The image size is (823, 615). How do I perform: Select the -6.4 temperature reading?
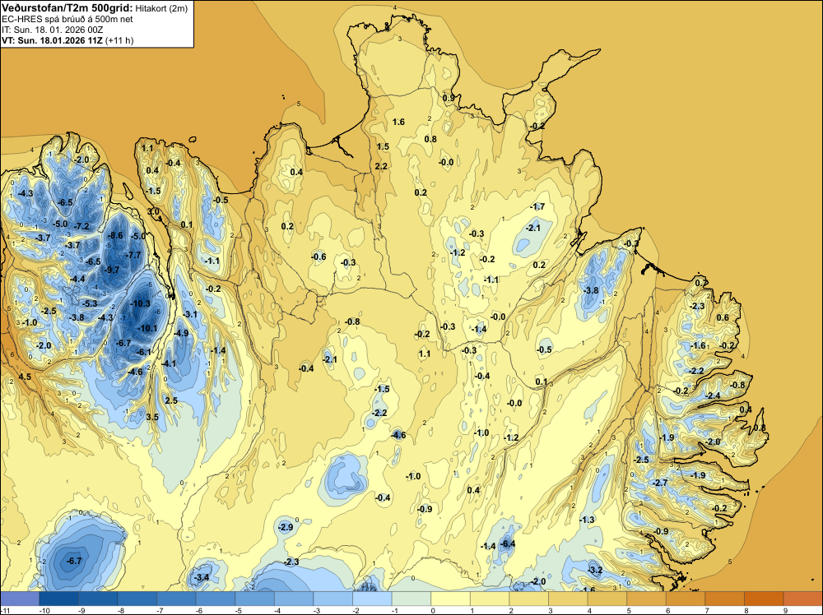[508, 543]
